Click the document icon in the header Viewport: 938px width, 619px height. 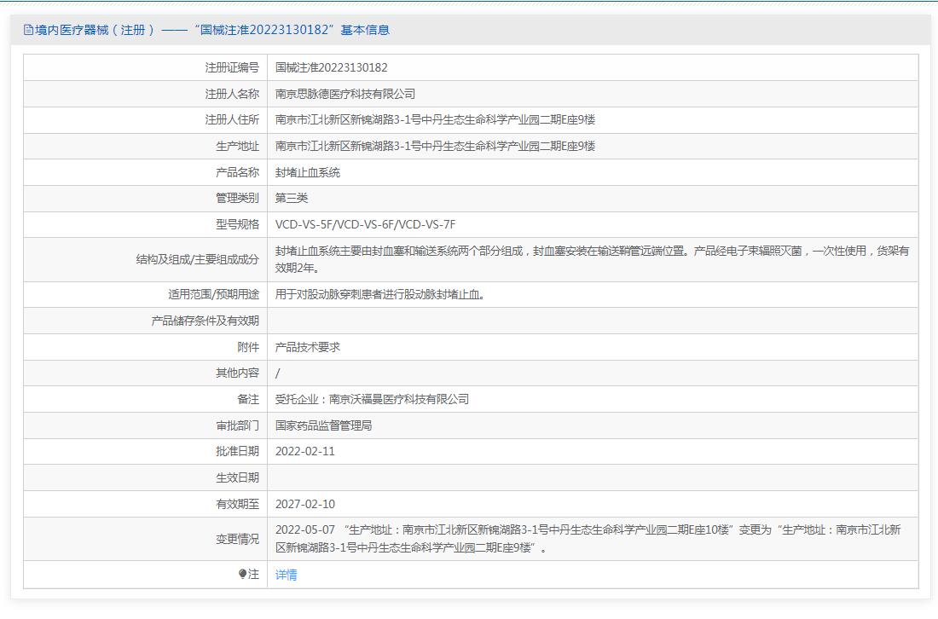29,30
